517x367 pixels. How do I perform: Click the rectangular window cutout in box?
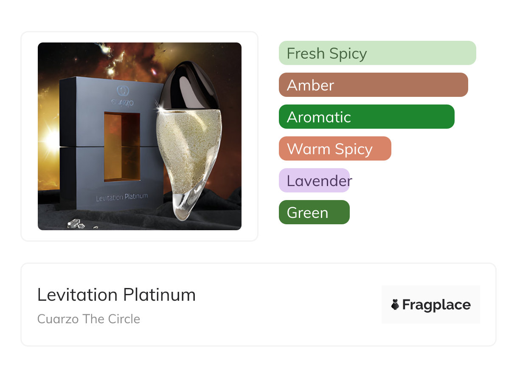point(122,147)
